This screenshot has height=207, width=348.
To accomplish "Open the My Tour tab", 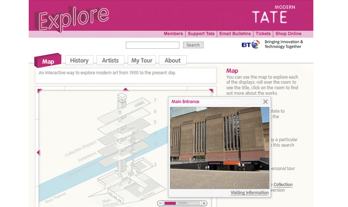I will (x=141, y=60).
